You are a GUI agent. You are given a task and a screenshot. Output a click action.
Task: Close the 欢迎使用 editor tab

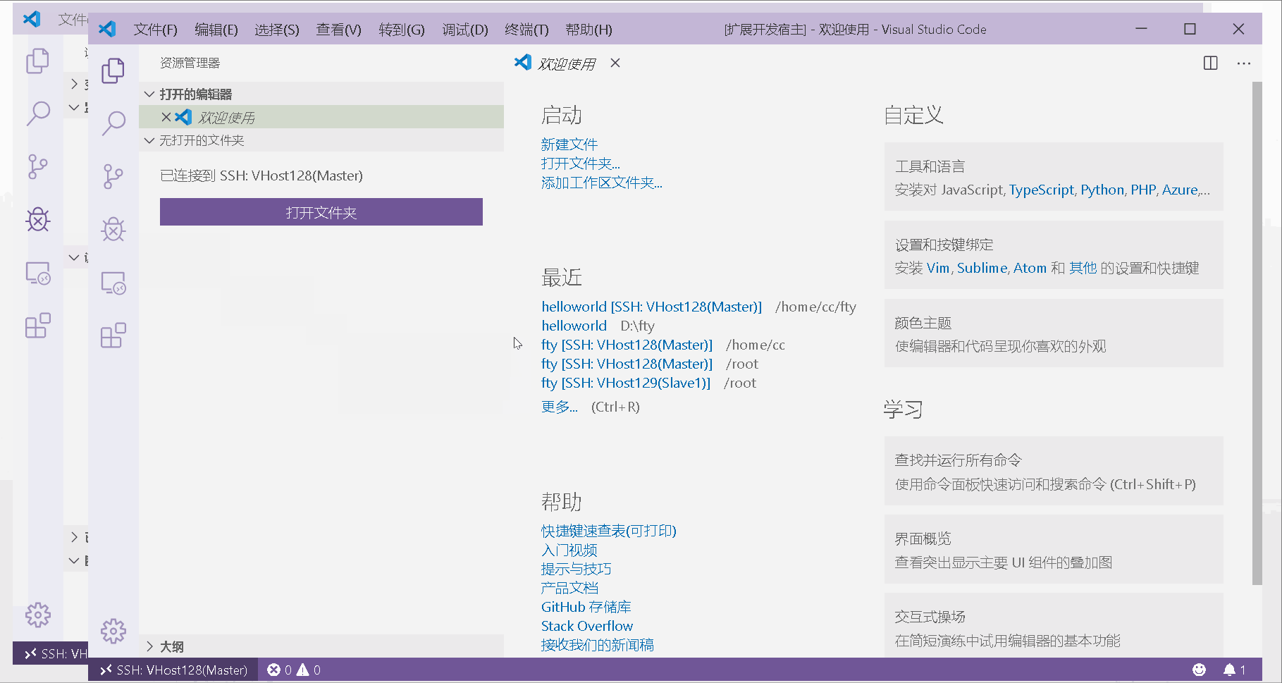pos(615,63)
